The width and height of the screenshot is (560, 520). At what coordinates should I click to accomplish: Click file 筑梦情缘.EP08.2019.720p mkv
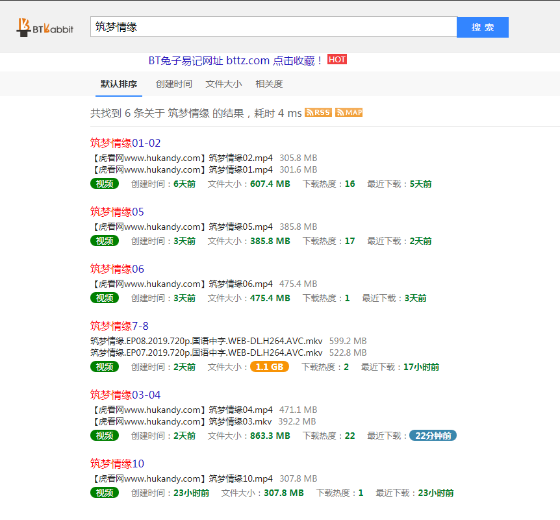click(207, 341)
